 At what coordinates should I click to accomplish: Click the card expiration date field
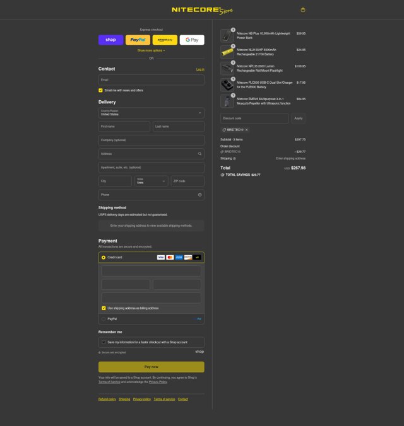[126, 284]
